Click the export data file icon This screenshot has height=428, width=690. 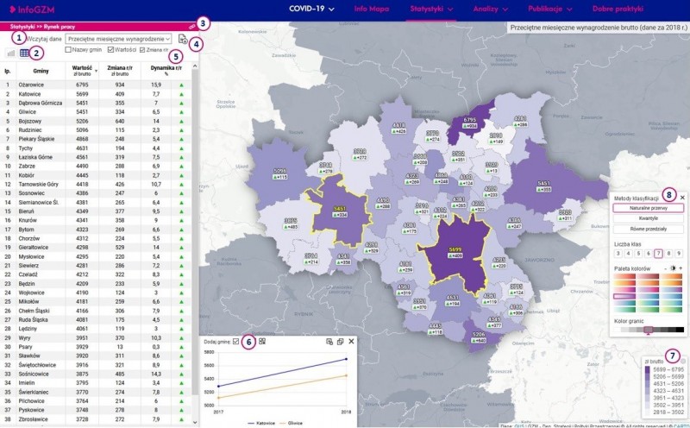[x=183, y=39]
